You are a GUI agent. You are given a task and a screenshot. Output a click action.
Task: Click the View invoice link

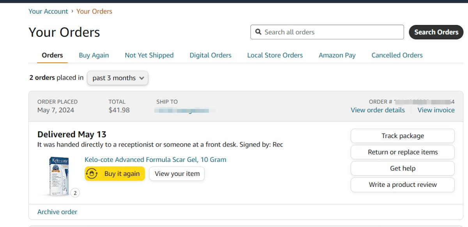(436, 110)
